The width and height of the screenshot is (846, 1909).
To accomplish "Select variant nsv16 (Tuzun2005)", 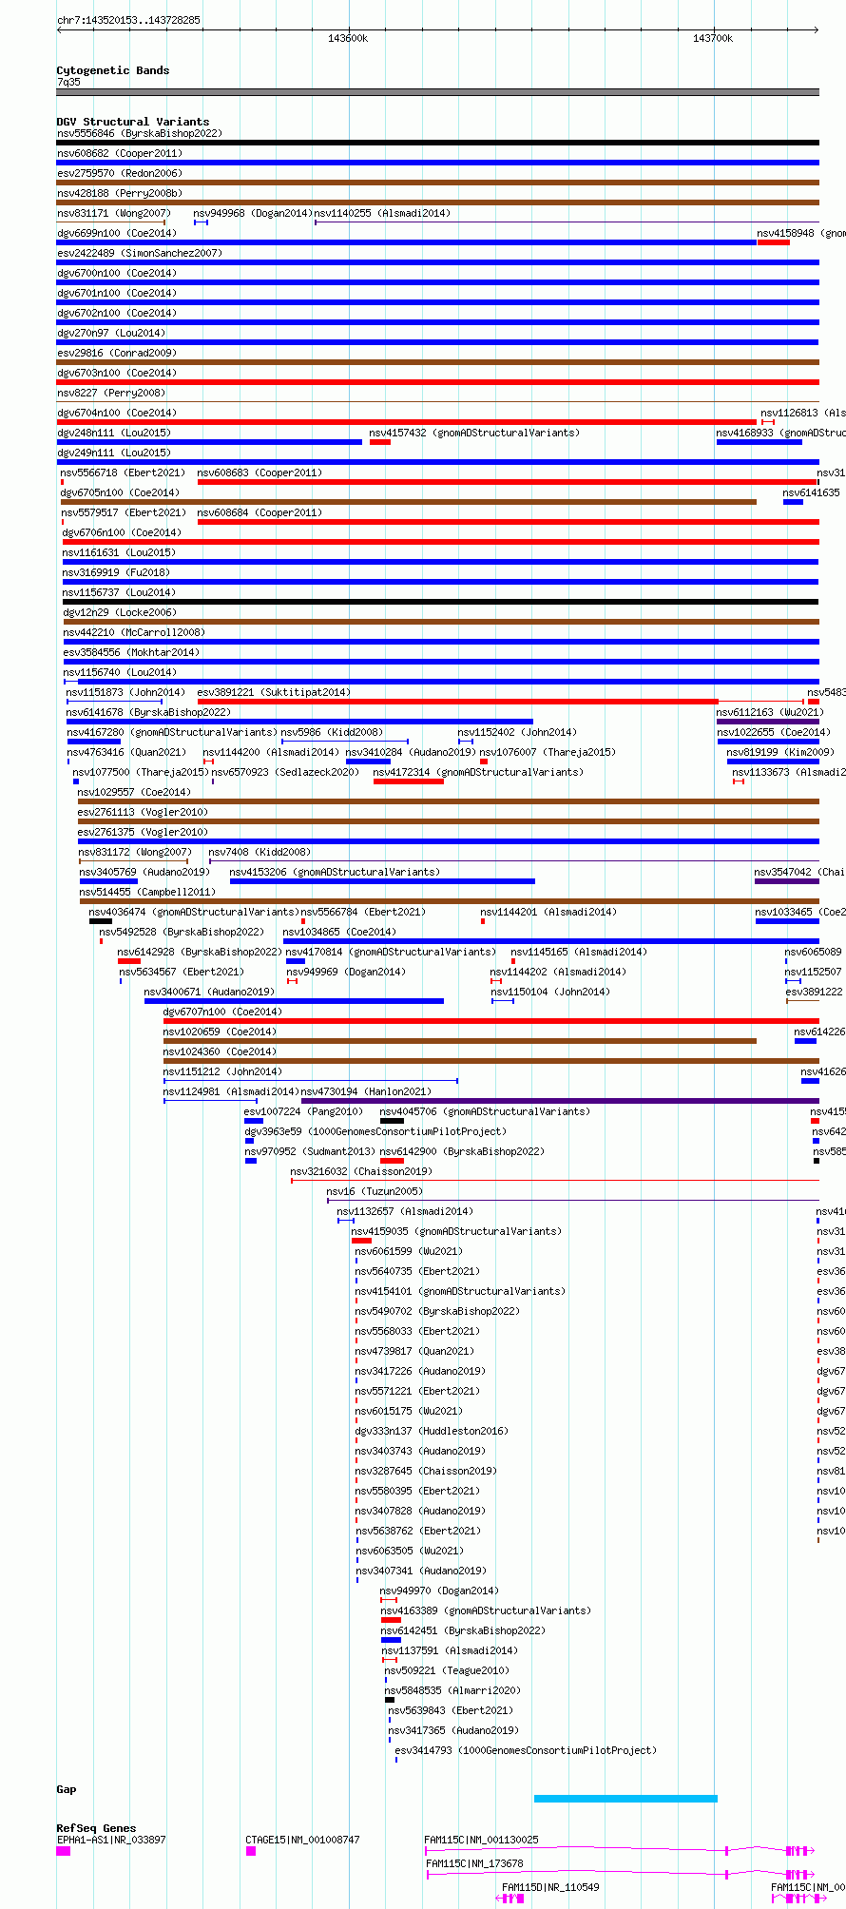I will coord(573,1201).
